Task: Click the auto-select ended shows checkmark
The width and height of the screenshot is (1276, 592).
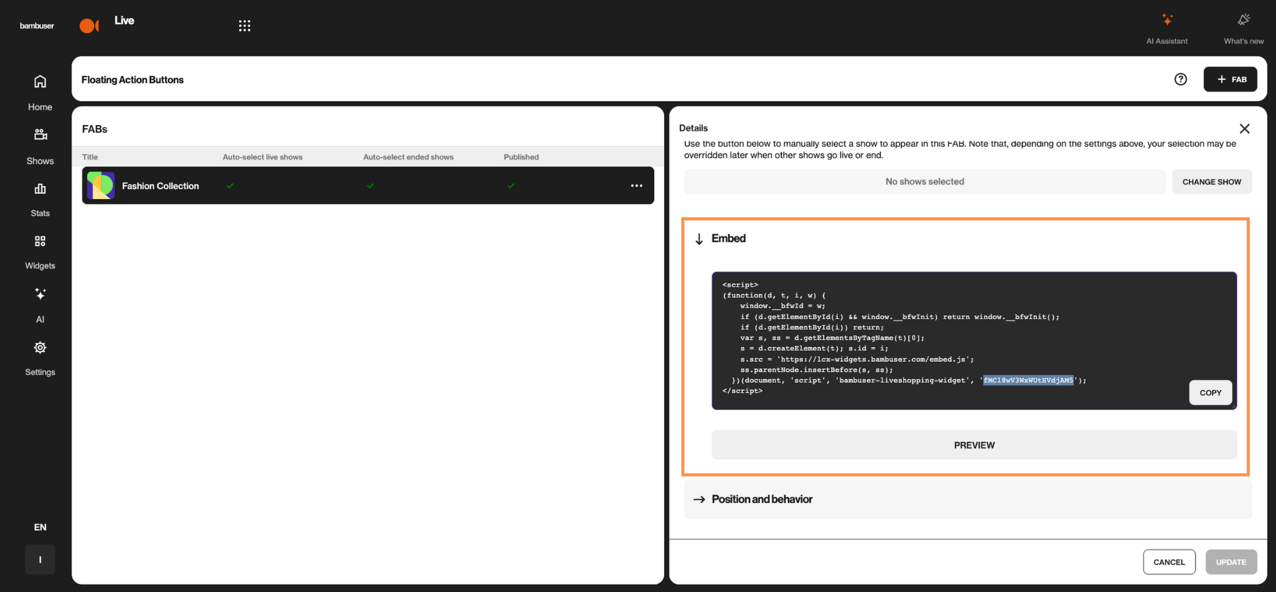Action: pyautogui.click(x=371, y=186)
